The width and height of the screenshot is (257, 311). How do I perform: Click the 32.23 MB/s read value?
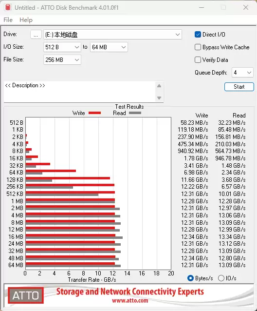coord(232,123)
